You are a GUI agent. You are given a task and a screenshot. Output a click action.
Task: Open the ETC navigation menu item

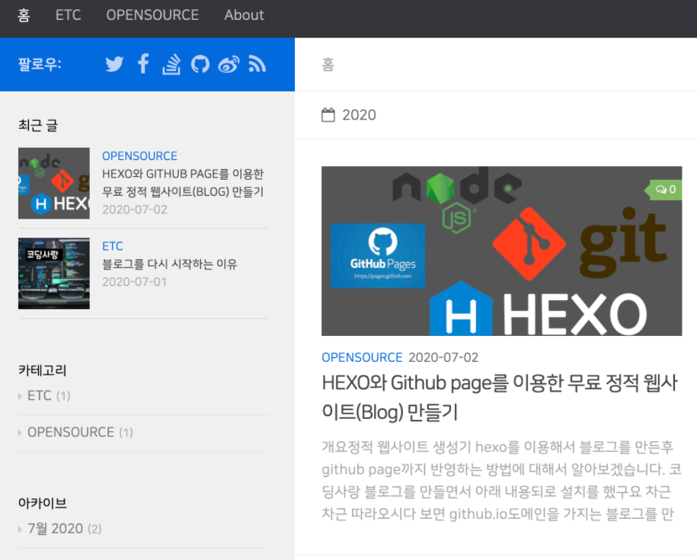pyautogui.click(x=68, y=15)
